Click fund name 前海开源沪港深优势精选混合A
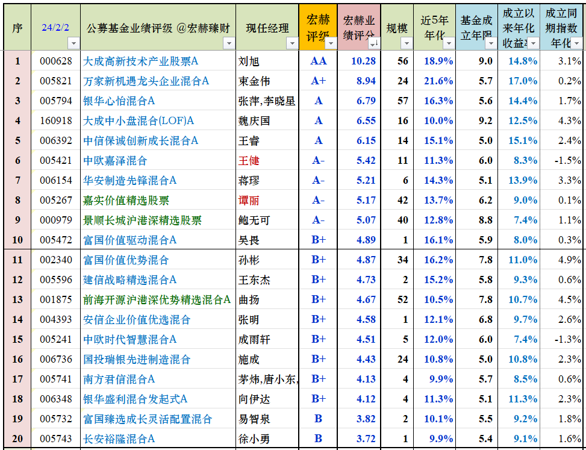 [157, 300]
